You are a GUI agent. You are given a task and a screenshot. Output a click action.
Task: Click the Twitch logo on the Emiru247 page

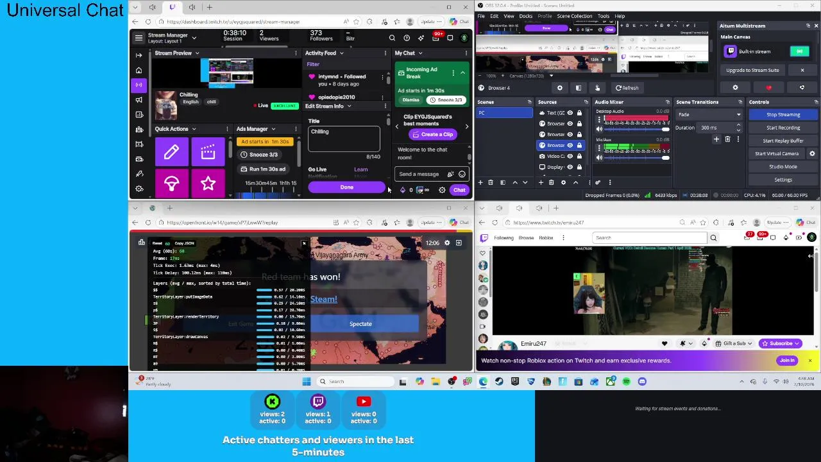484,237
